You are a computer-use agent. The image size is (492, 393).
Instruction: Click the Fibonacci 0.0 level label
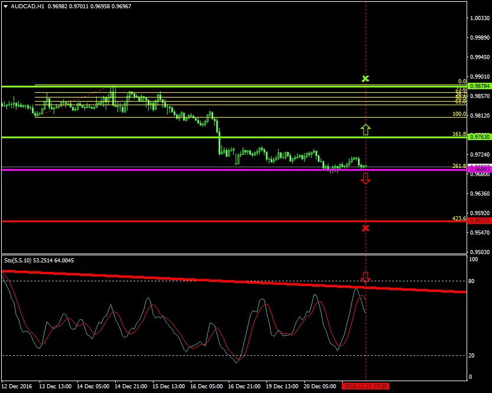click(462, 82)
